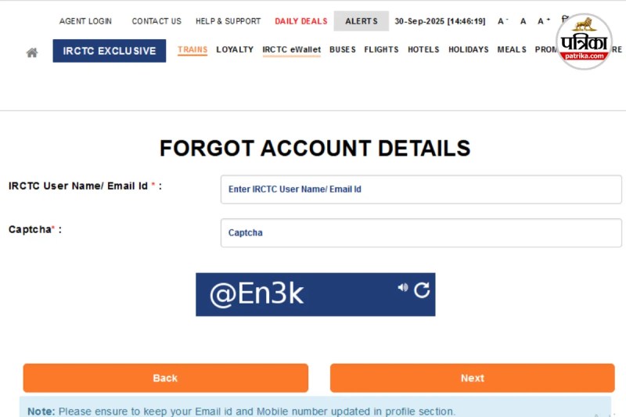This screenshot has width=626, height=417.
Task: Reset the font size with normal A
Action: pos(523,21)
